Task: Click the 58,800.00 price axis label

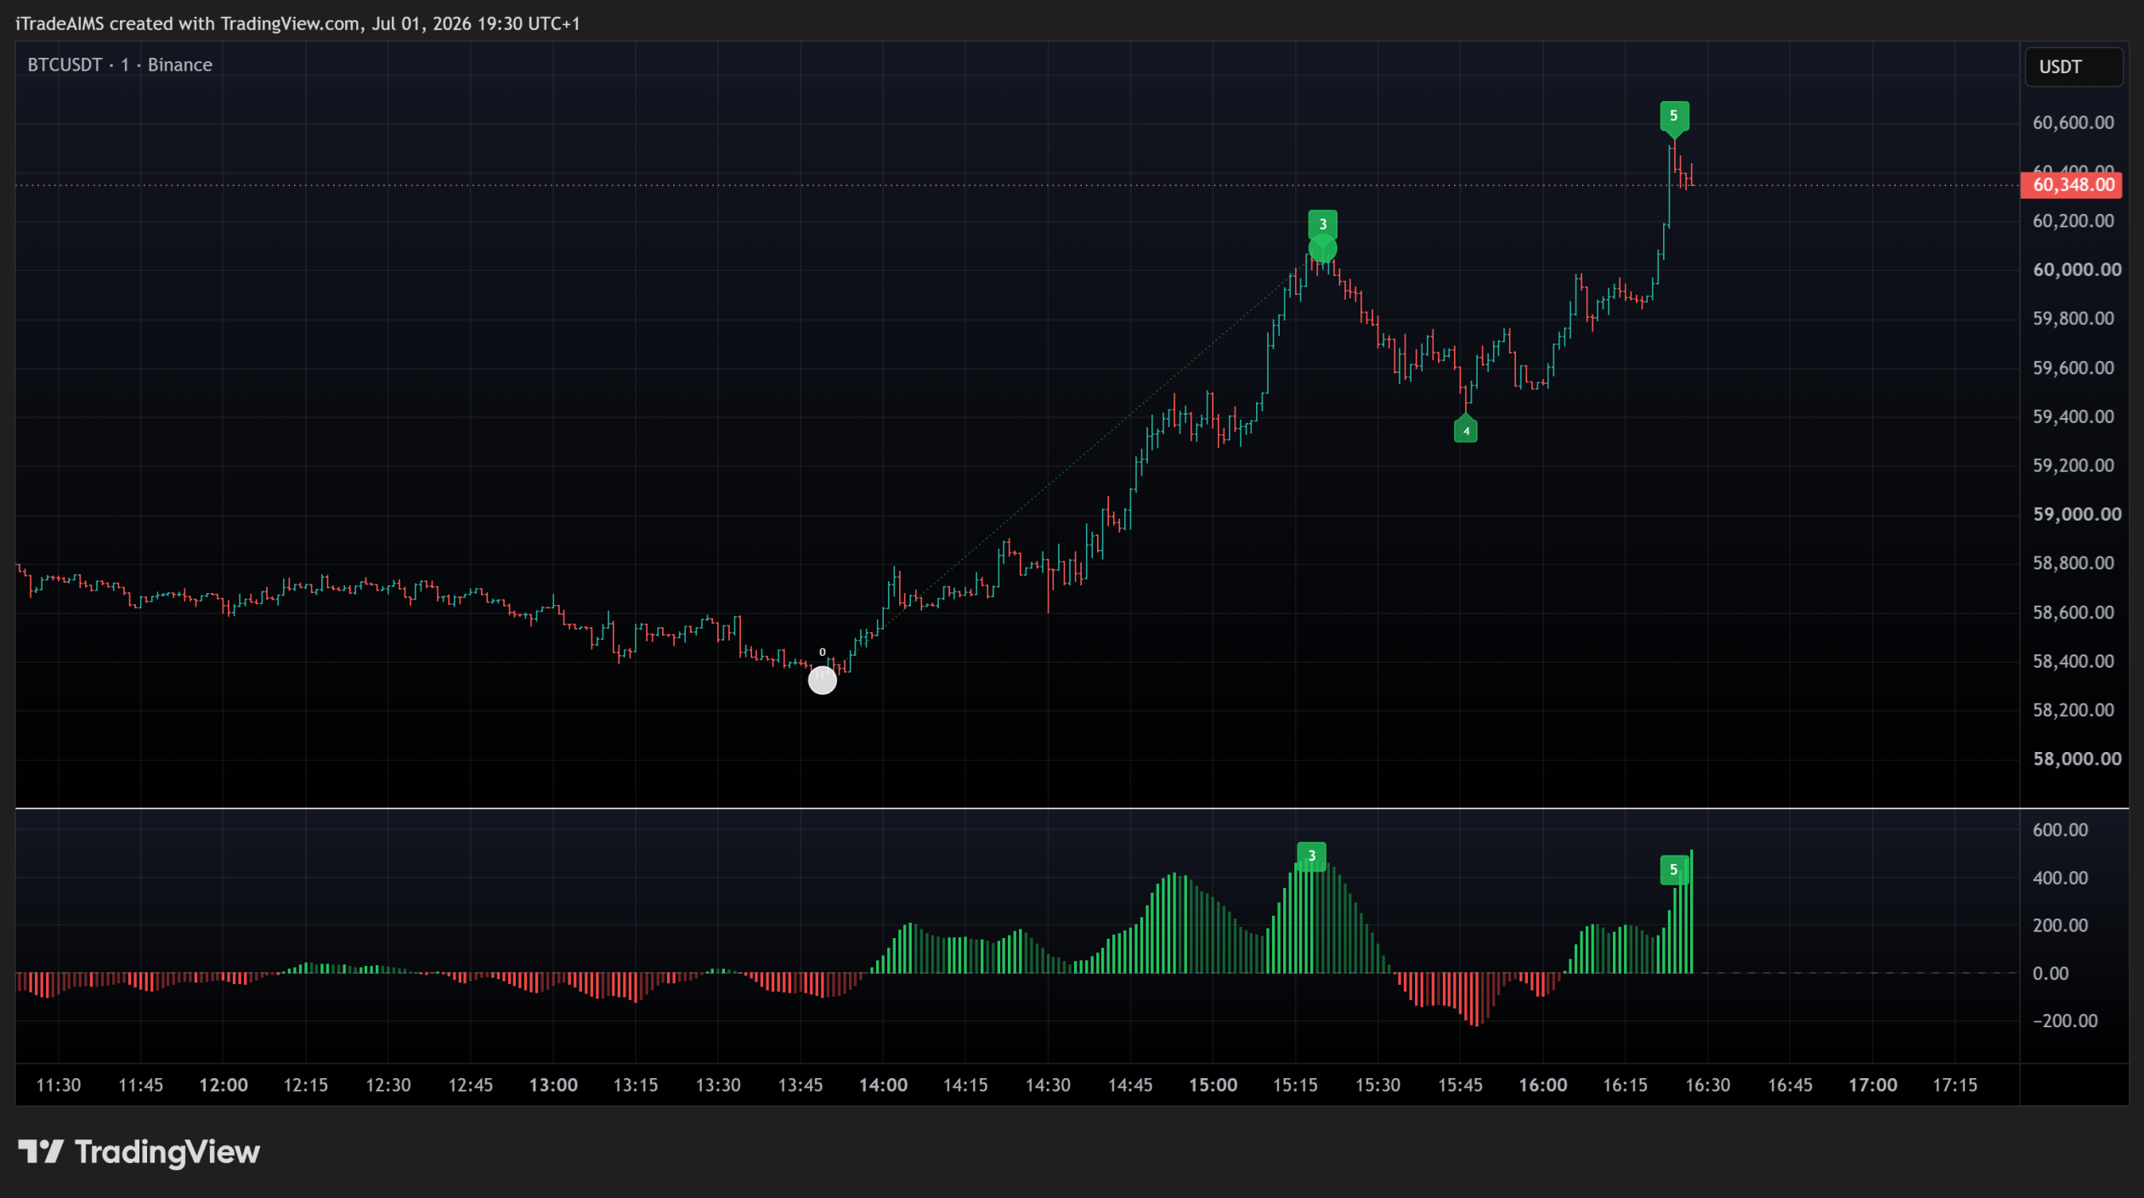Action: point(2073,562)
